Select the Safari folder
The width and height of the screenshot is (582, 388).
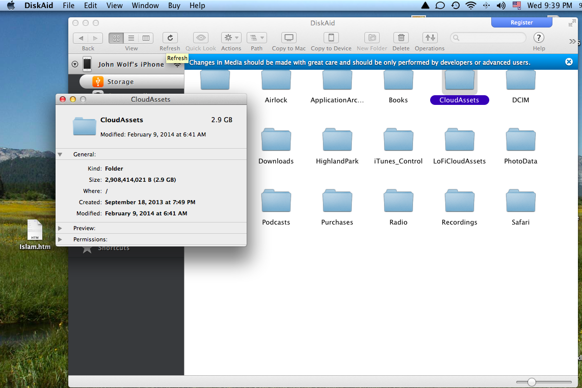tap(521, 208)
